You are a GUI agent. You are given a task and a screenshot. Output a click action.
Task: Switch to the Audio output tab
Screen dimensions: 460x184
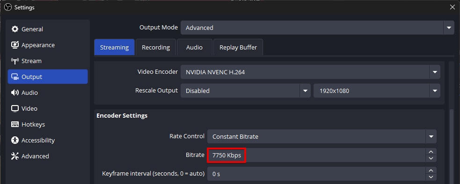[194, 47]
